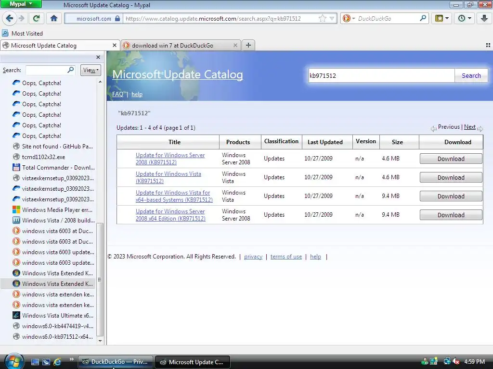The image size is (493, 369).
Task: Open the bookmarks menu toolbar button
Action: click(441, 18)
